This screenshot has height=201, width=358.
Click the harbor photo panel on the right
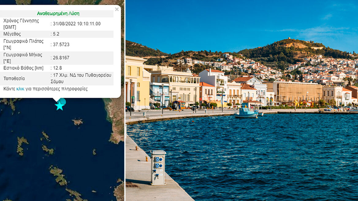pyautogui.click(x=242, y=101)
